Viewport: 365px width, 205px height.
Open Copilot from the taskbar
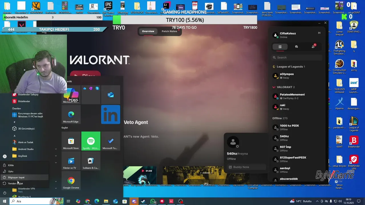tap(78, 201)
